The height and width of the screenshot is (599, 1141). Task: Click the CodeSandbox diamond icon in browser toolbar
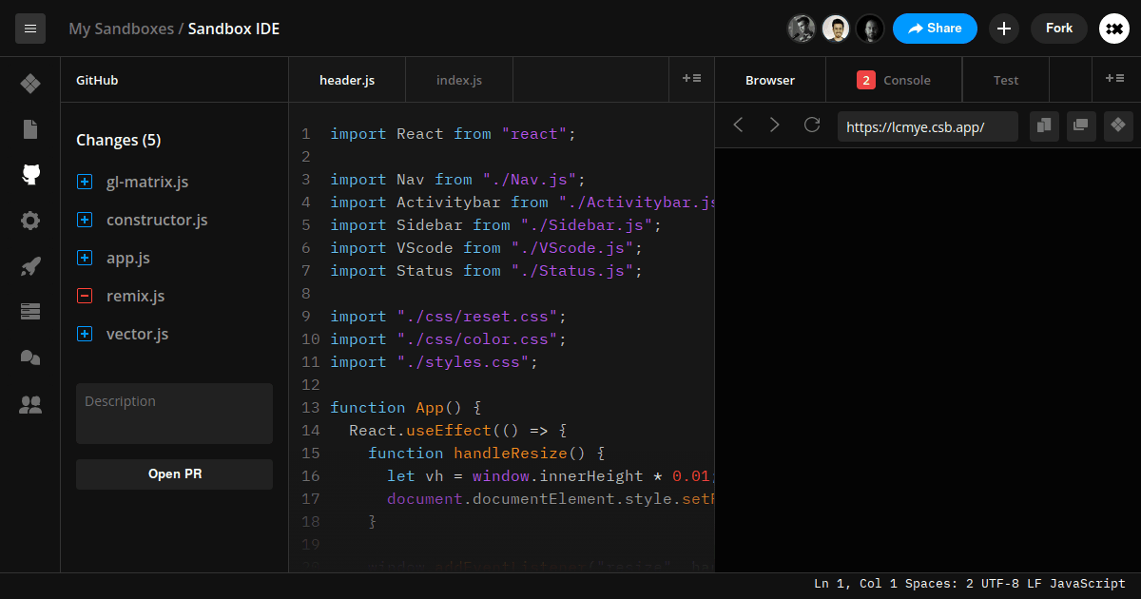pyautogui.click(x=1118, y=126)
